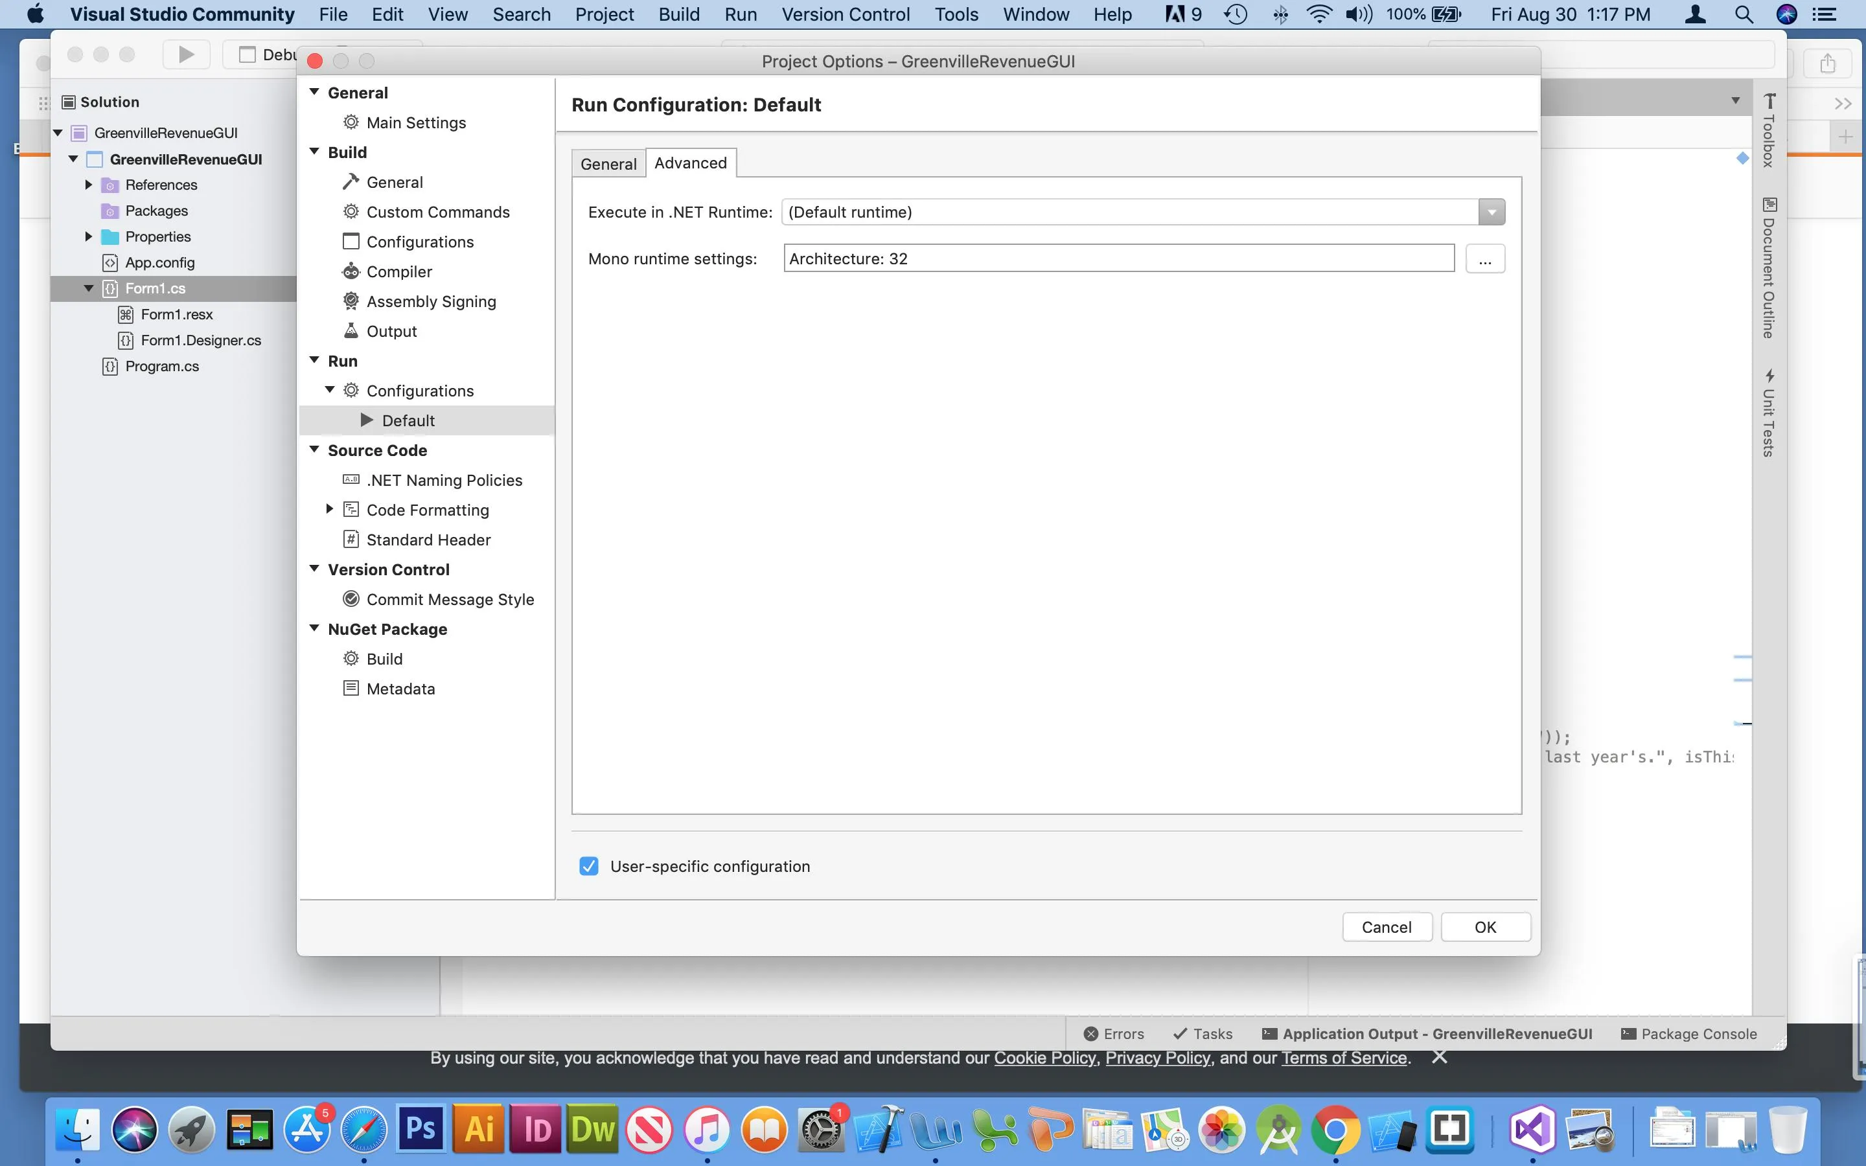The height and width of the screenshot is (1166, 1866).
Task: Expand the References folder in Solution
Action: pos(88,185)
